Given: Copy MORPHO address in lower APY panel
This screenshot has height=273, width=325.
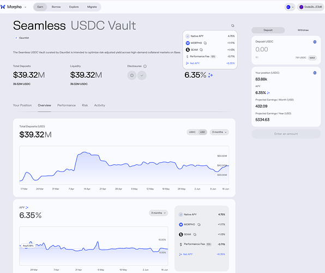Looking at the screenshot, I should (x=199, y=224).
